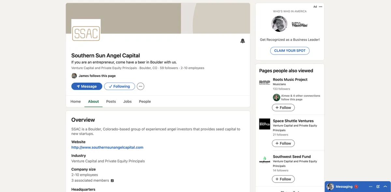This screenshot has width=391, height=192.
Task: Click the 3 associated members text
Action: (x=90, y=180)
